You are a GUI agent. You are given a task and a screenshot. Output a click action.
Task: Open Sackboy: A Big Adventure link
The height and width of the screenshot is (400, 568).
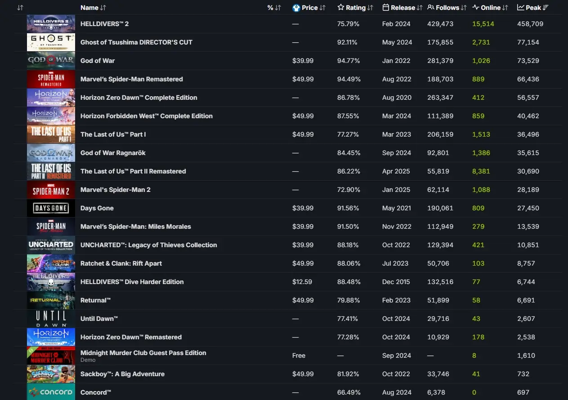(122, 374)
